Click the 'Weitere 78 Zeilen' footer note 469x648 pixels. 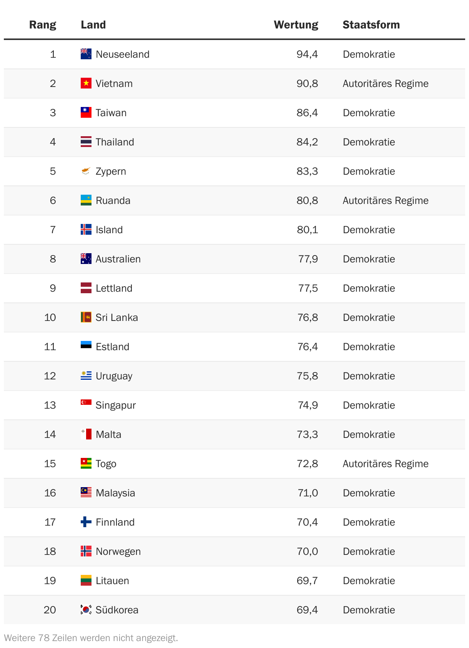click(91, 638)
